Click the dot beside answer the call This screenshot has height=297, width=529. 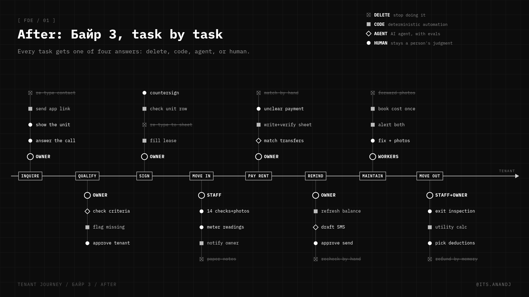[30, 141]
